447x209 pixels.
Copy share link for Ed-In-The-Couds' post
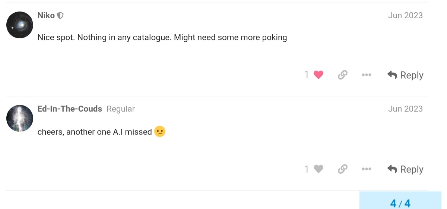tap(343, 169)
